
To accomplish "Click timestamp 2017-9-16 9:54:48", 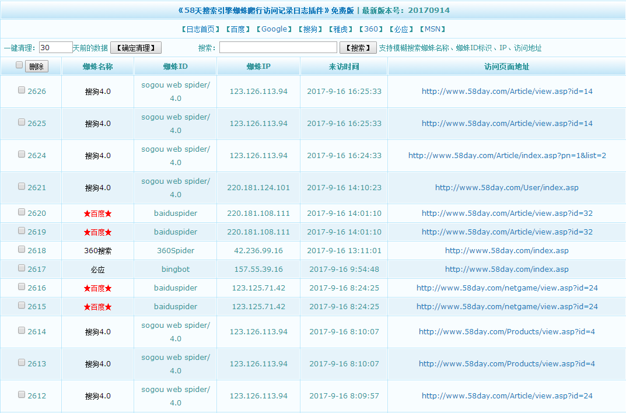I will click(x=344, y=269).
